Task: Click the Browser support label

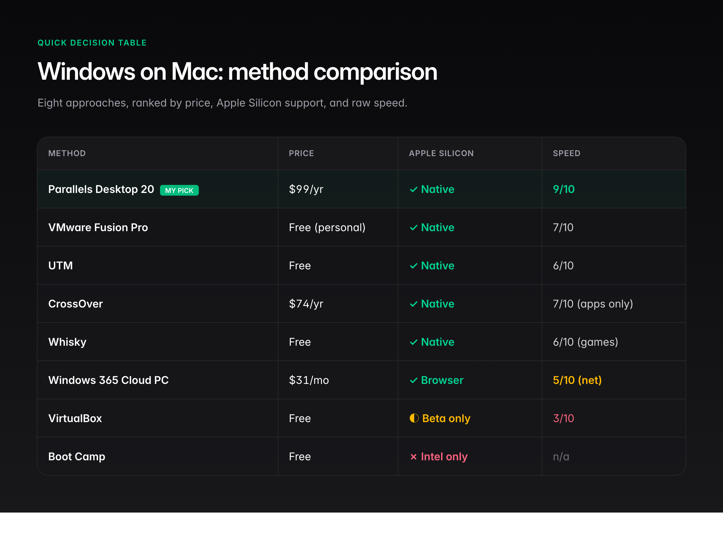Action: tap(442, 380)
